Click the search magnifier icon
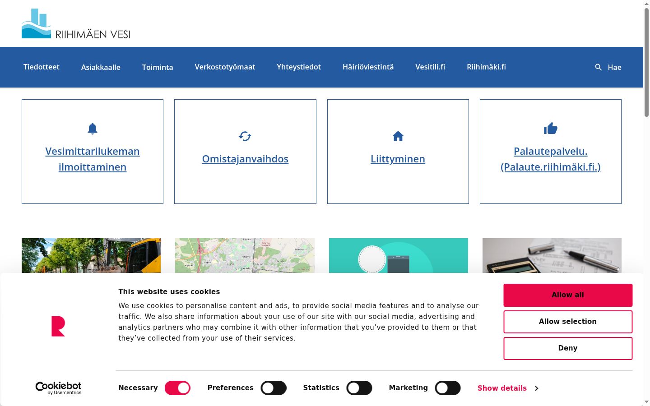Screen dimensions: 650x406 click(599, 67)
